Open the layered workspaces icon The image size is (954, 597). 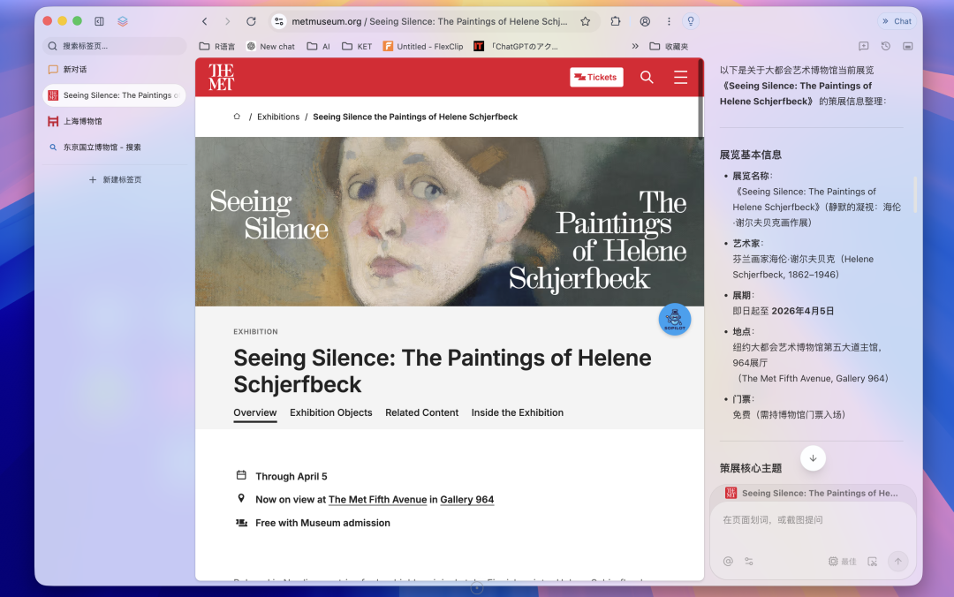[x=123, y=21]
